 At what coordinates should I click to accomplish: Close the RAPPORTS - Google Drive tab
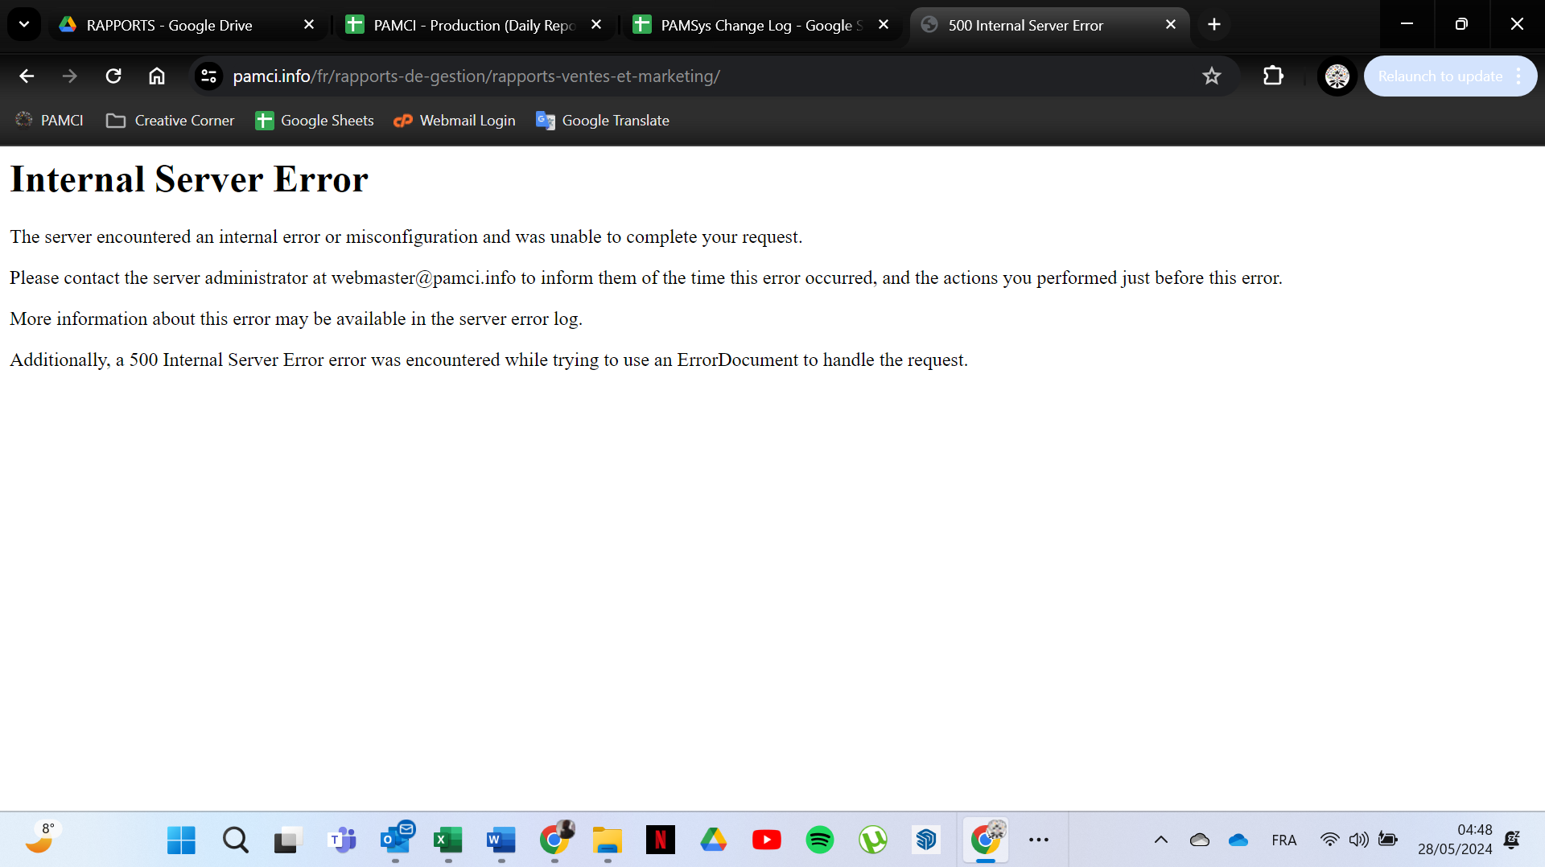pos(309,25)
